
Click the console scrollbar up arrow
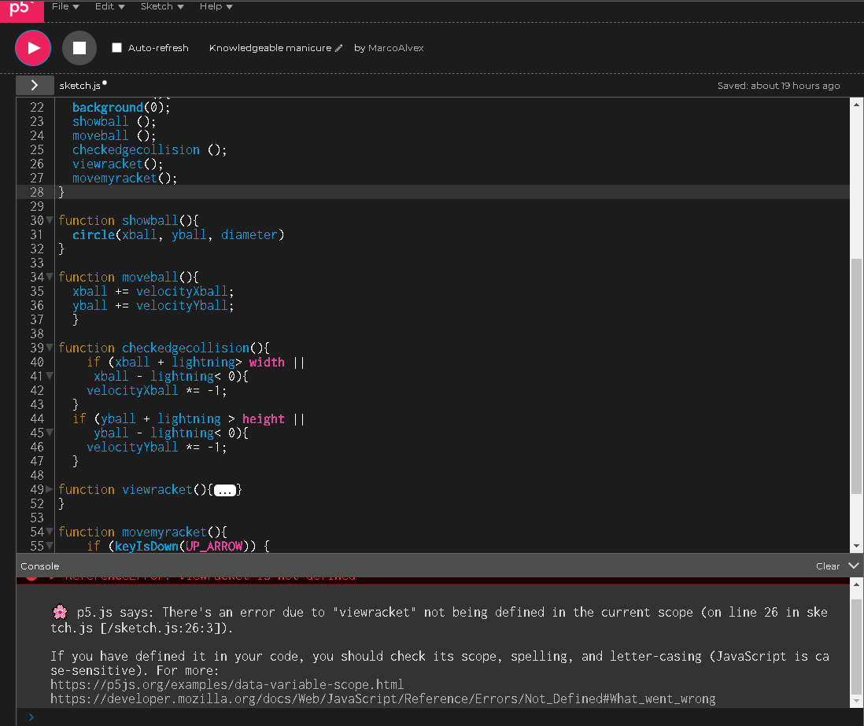[x=856, y=584]
